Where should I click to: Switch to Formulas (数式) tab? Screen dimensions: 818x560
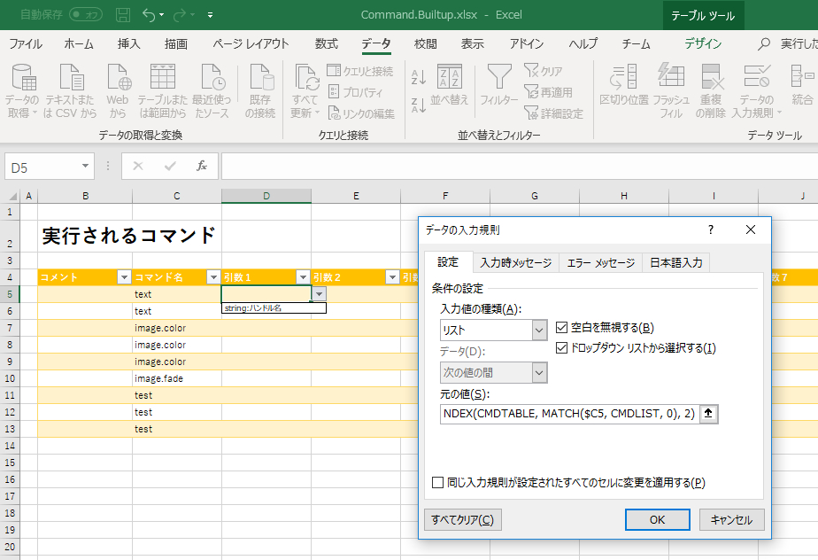[327, 44]
